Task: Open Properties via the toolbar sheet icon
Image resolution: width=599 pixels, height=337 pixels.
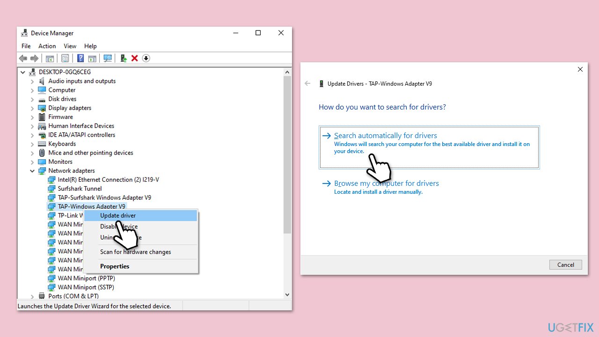Action: pyautogui.click(x=65, y=58)
